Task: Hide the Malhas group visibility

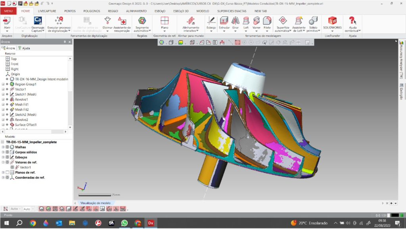Action: 7,147
